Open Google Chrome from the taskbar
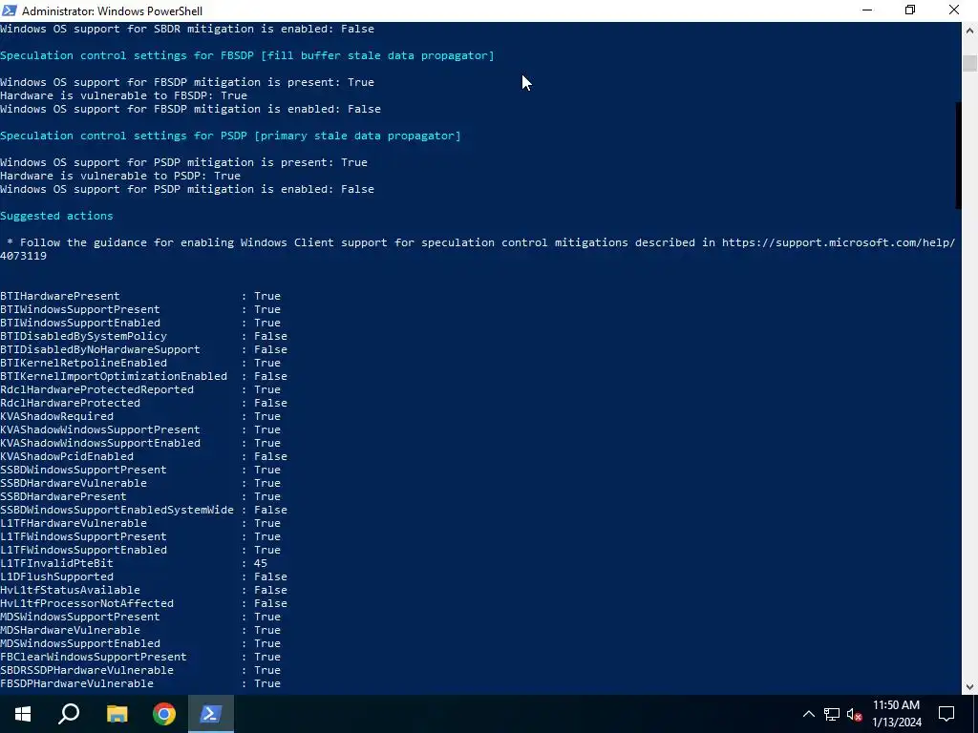Image resolution: width=978 pixels, height=733 pixels. tap(164, 714)
